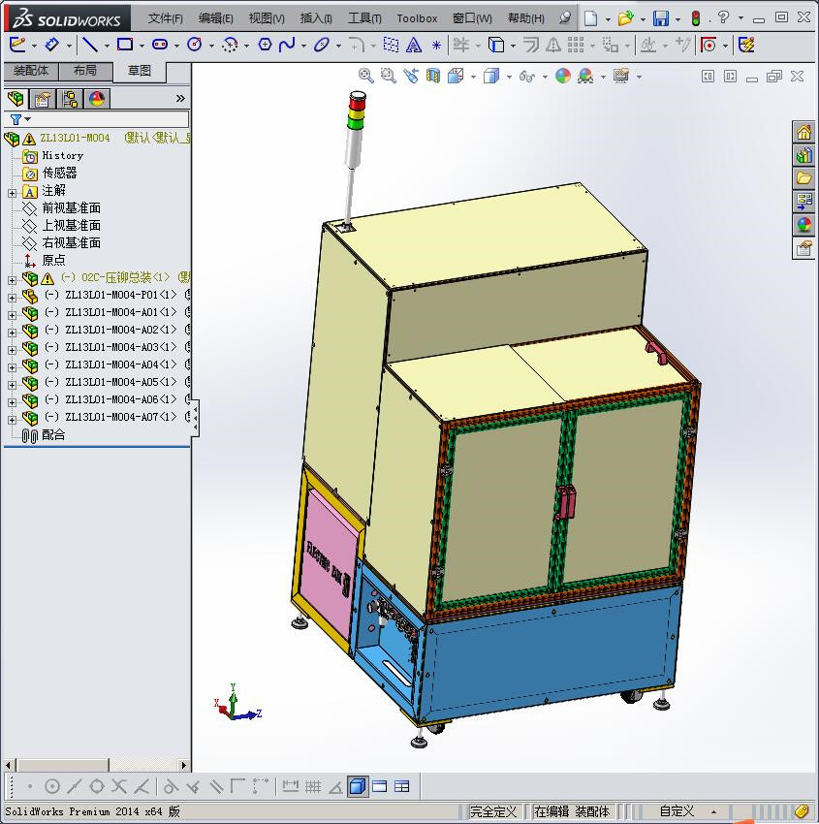Switch to the 布局 tab
The height and width of the screenshot is (824, 819).
coord(85,71)
